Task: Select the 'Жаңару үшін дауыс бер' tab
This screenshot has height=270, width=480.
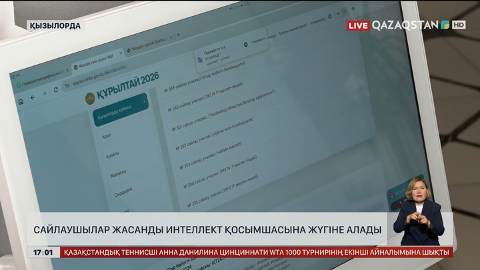Action: tap(97, 61)
